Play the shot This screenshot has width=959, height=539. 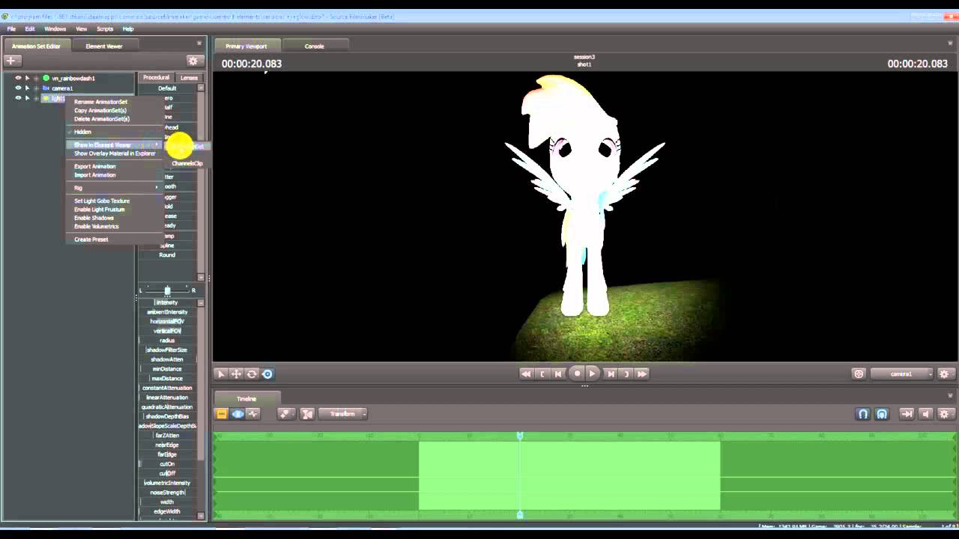click(592, 374)
